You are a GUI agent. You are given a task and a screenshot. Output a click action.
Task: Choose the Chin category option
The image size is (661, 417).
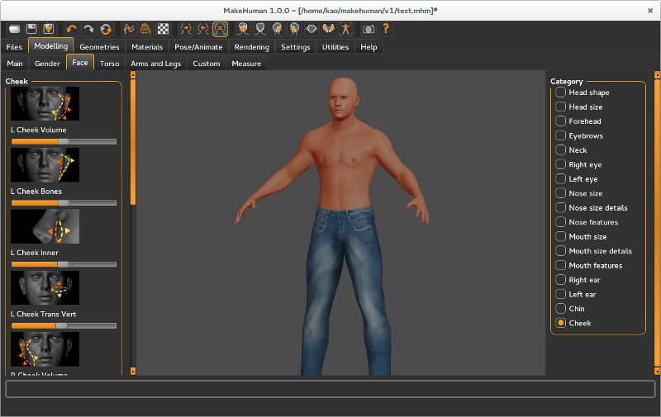(561, 309)
